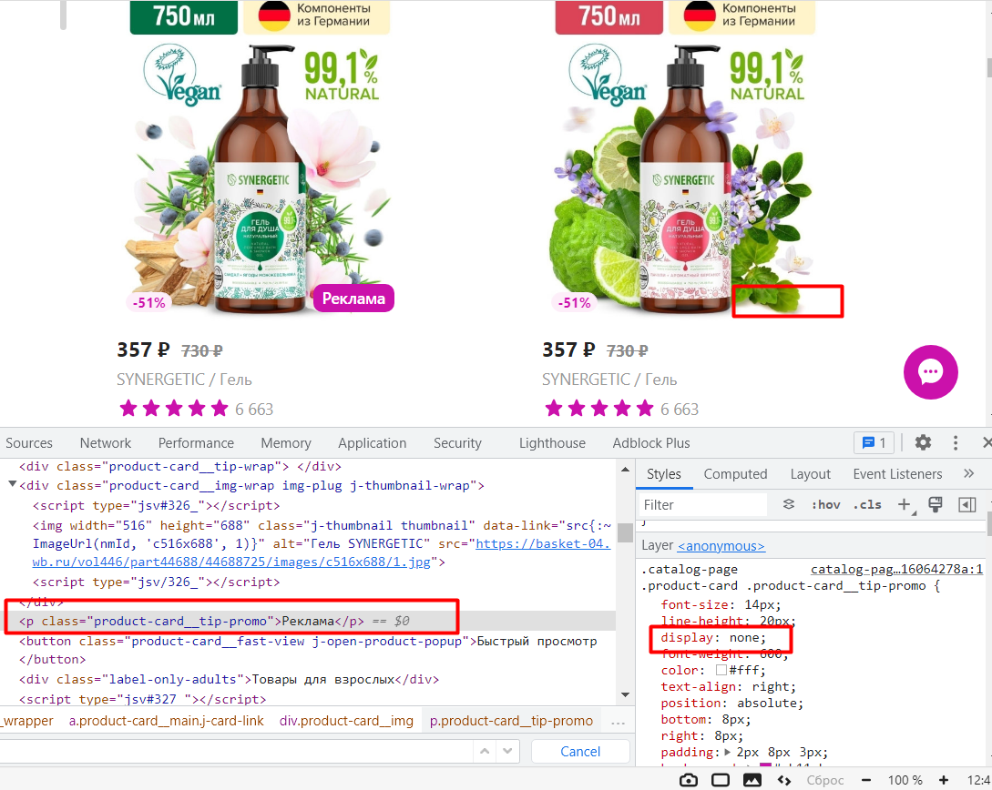Go to previous search result arrow
992x790 pixels.
[x=485, y=751]
